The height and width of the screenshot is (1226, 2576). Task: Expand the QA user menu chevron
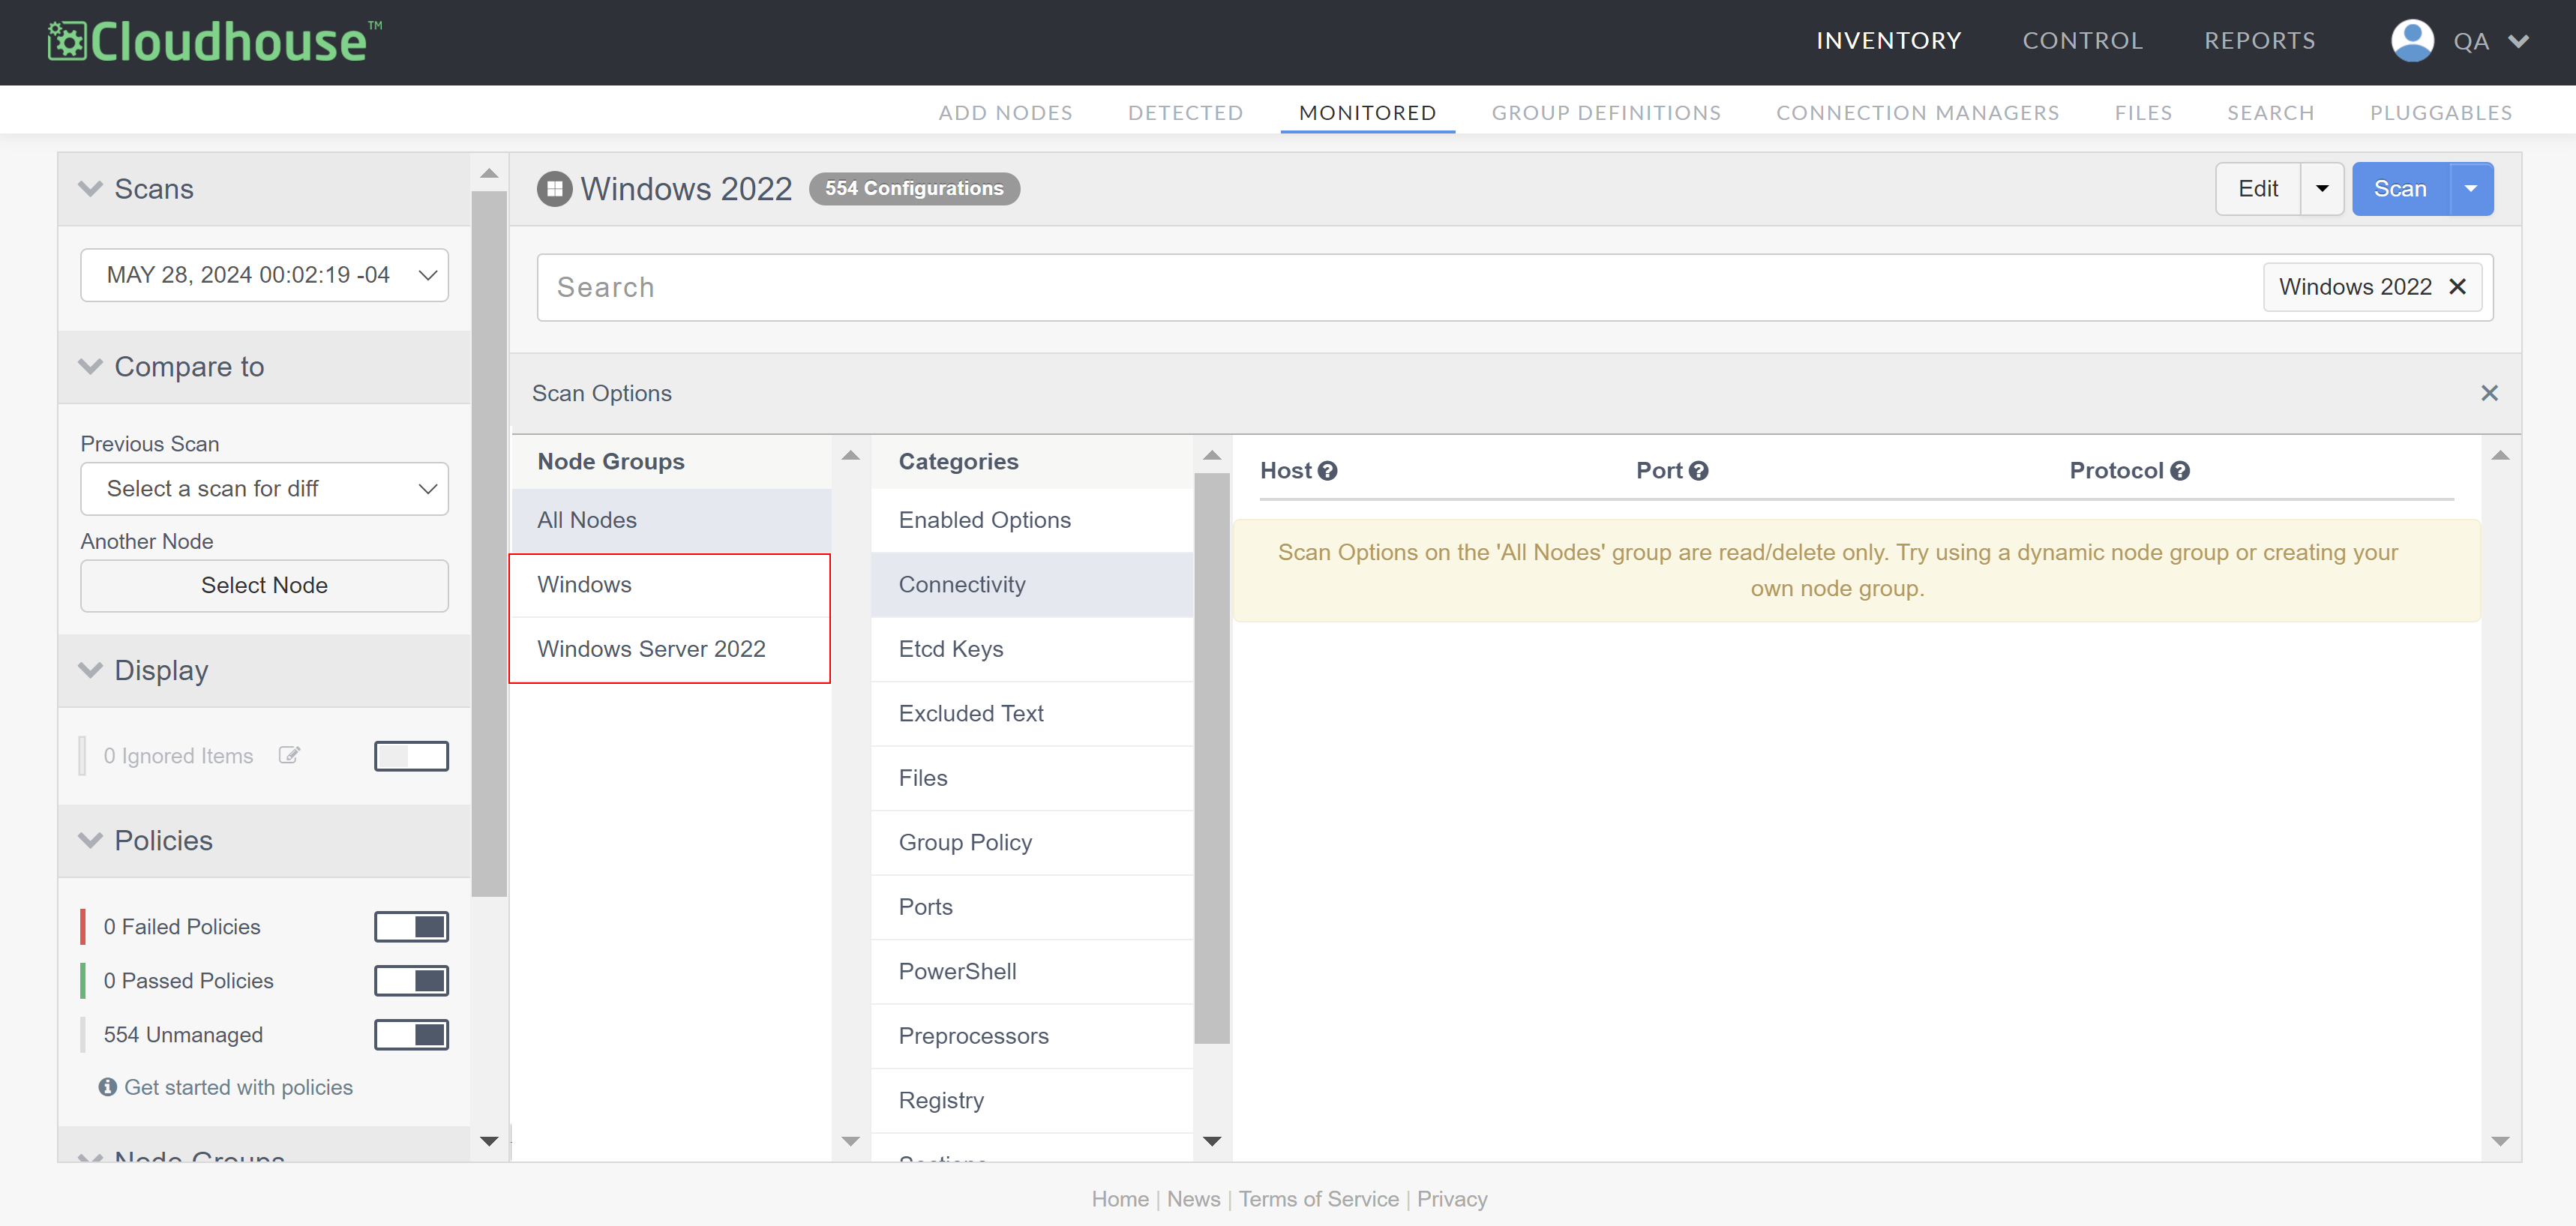(x=2518, y=42)
